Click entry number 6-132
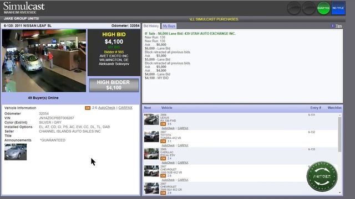355x199 pixels. click(312, 132)
